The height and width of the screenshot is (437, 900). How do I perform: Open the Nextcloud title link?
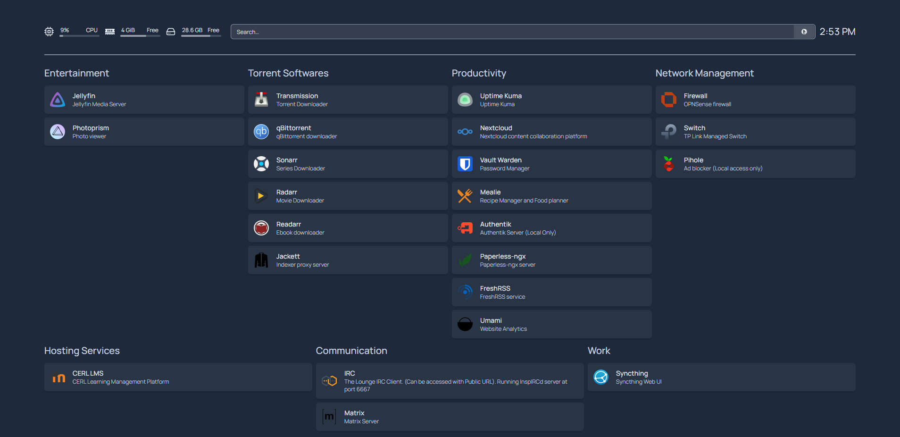496,128
